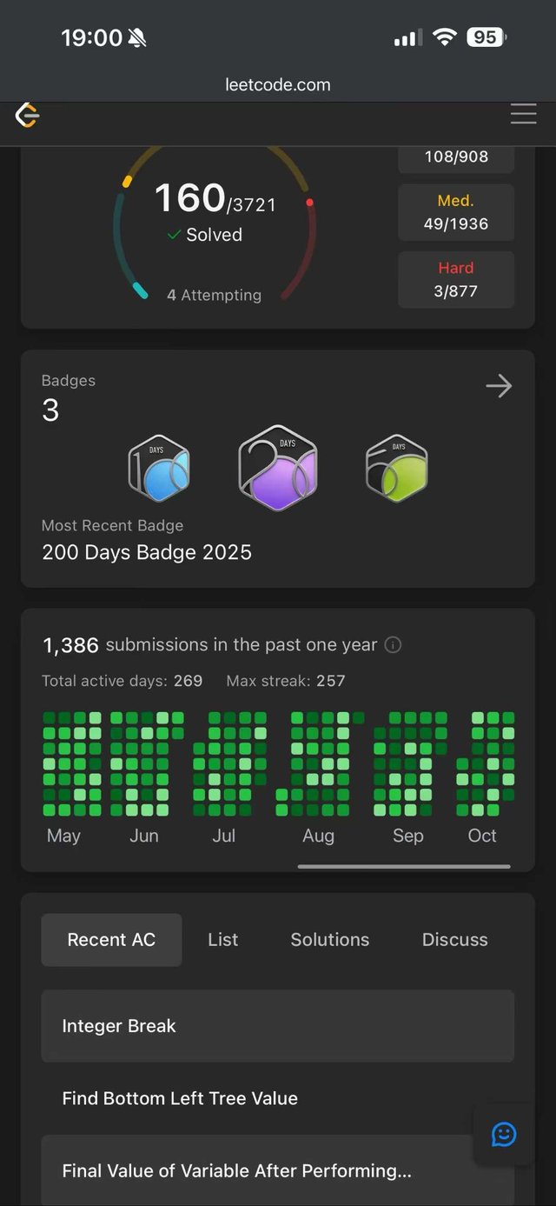Select the Discuss tab

(x=454, y=940)
